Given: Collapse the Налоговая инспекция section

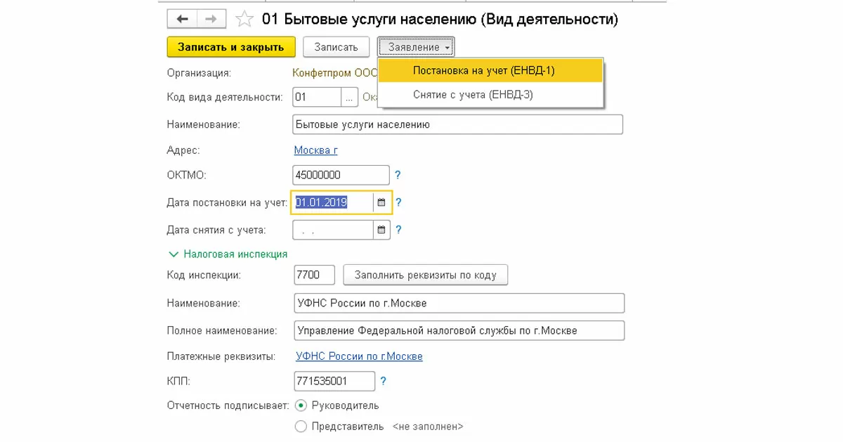Looking at the screenshot, I should (x=174, y=254).
